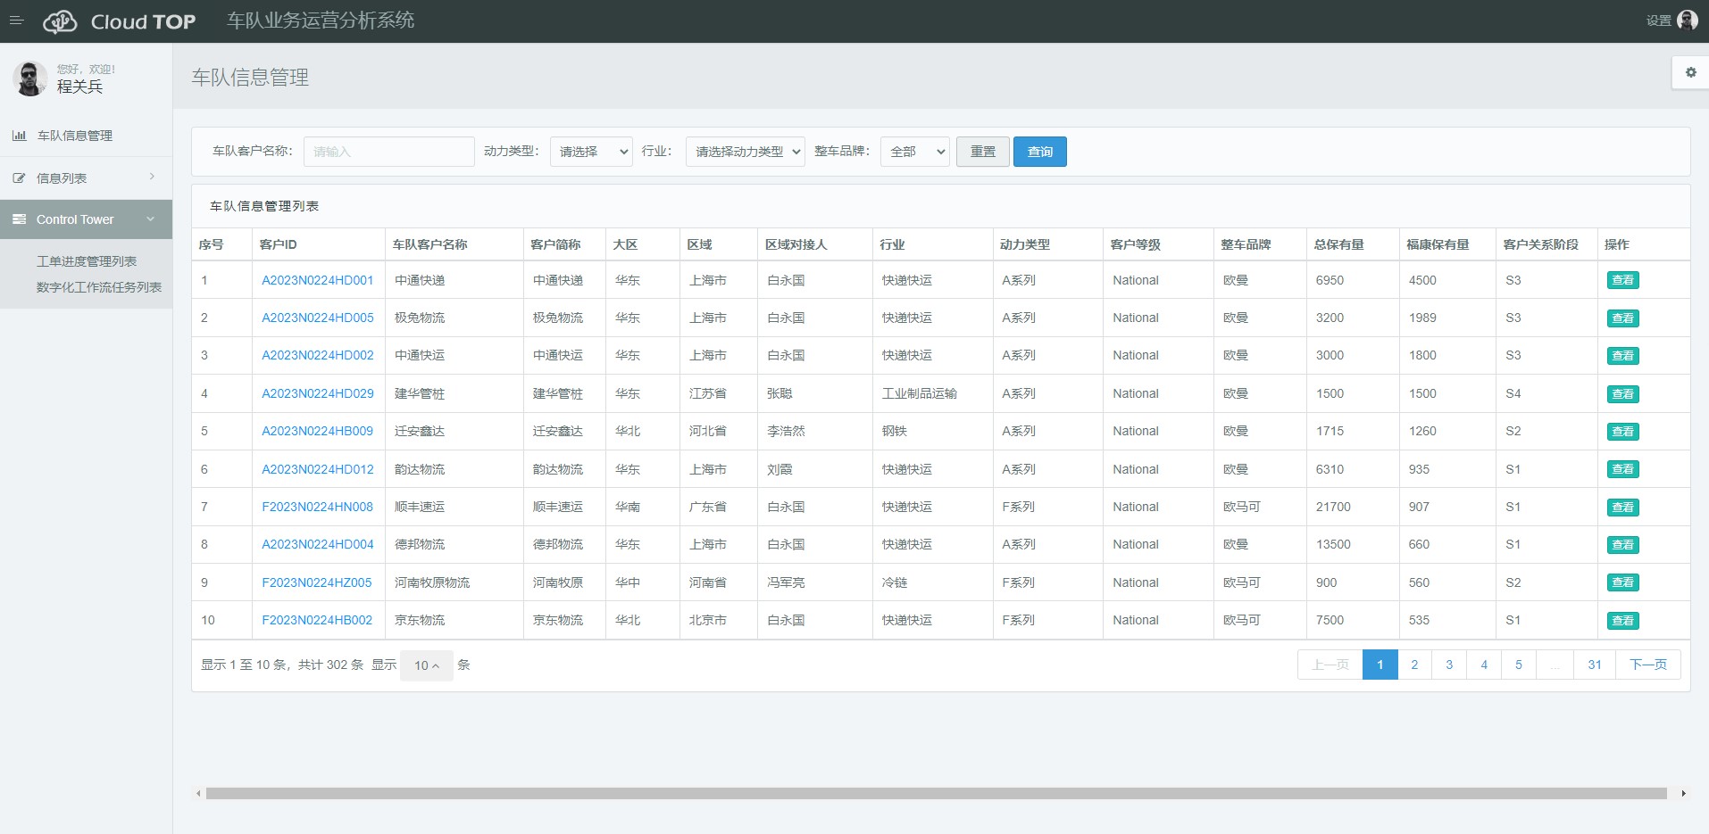Click scrollbar left arrow
This screenshot has height=834, width=1709.
click(197, 793)
